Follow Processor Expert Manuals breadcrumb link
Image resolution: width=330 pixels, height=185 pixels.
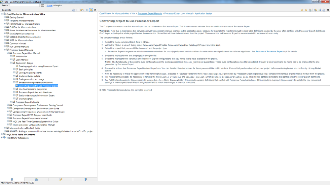pyautogui.click(x=150, y=13)
